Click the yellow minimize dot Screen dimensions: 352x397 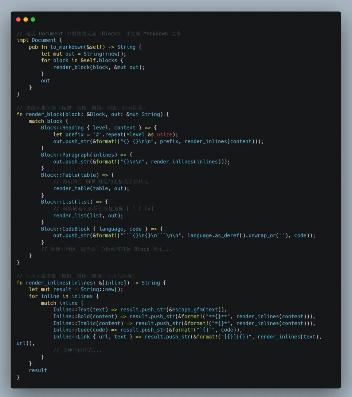pos(26,20)
